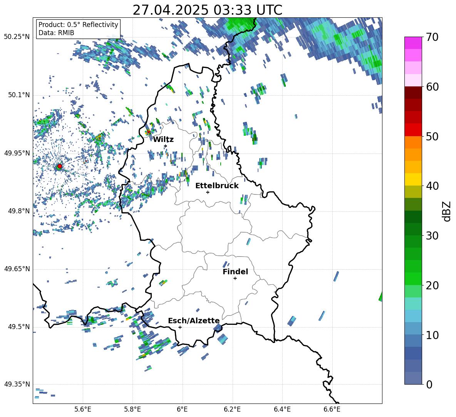The height and width of the screenshot is (417, 456).
Task: Click the Esch/Alzette station cross marker
Action: (180, 327)
